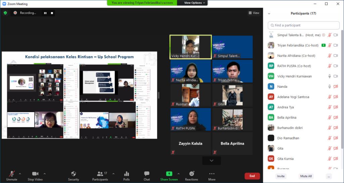Viewport: 344px width, 183px height.
Task: Select Vicky Hendri Kurniawan's video tile
Action: [x=191, y=47]
